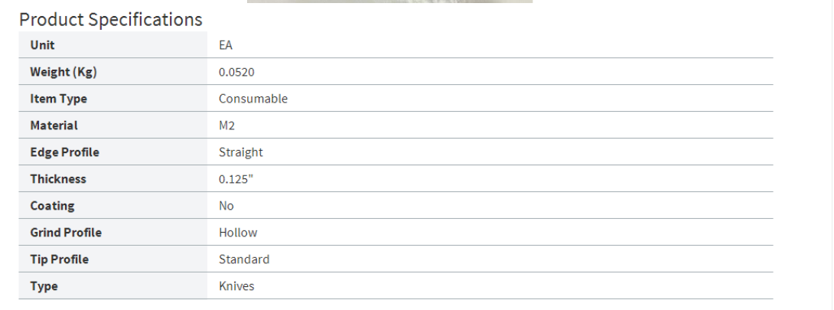
Task: Click the Grind Profile label
Action: [x=66, y=233]
